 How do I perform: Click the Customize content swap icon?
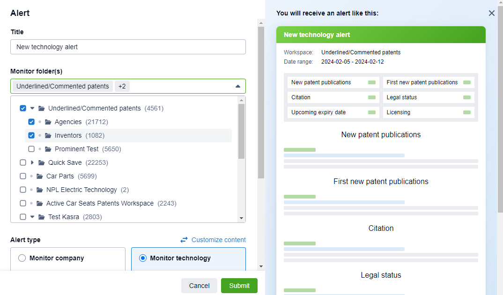tap(184, 240)
